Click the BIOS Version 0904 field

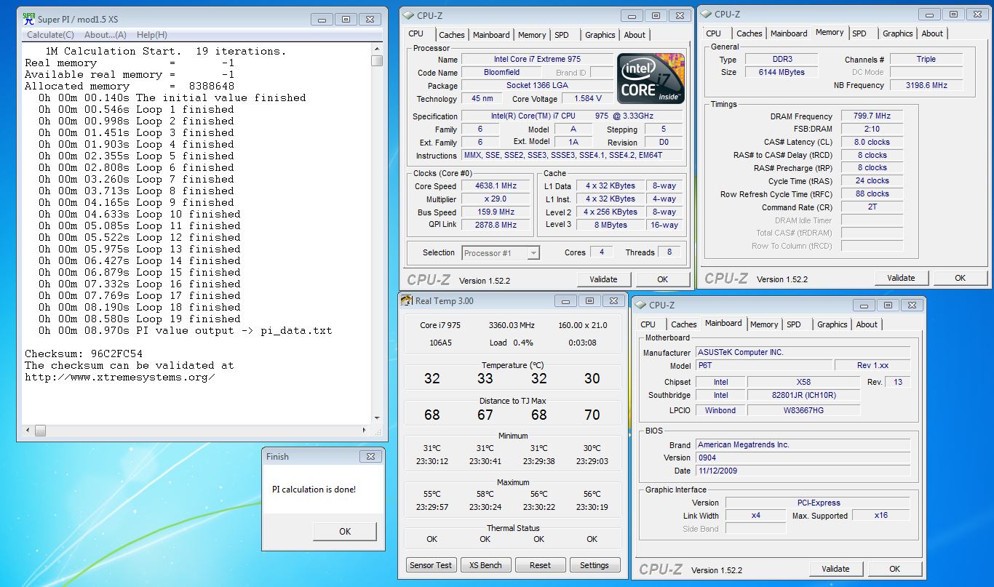[803, 458]
